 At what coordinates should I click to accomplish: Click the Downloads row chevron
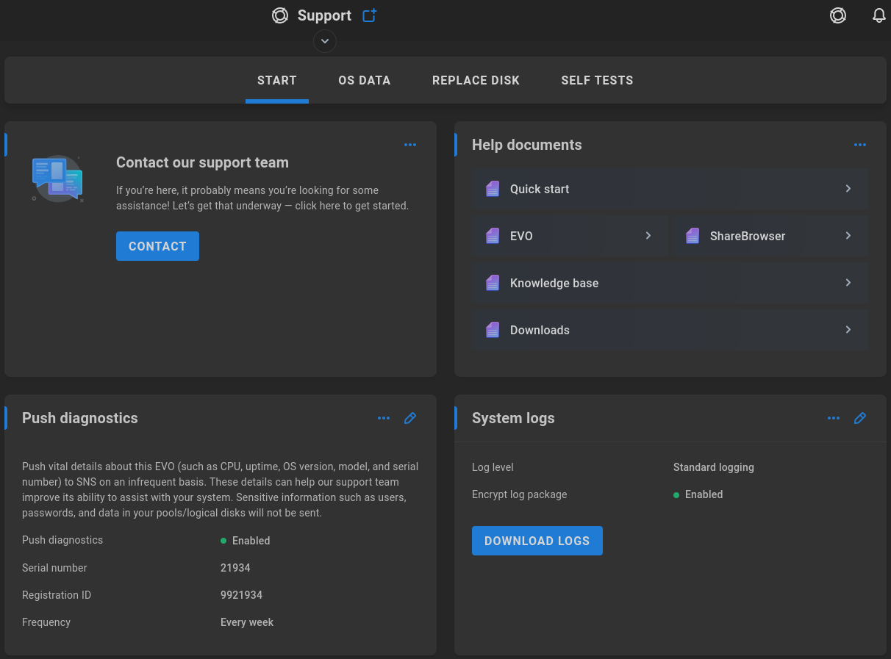tap(848, 330)
